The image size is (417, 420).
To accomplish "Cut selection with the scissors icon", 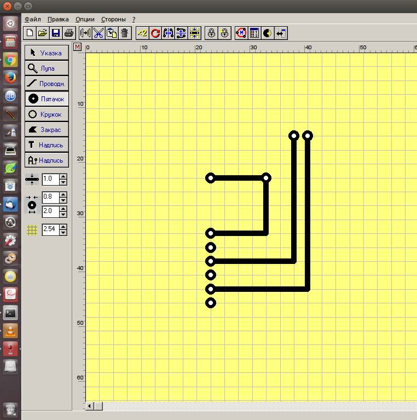I will pos(99,33).
